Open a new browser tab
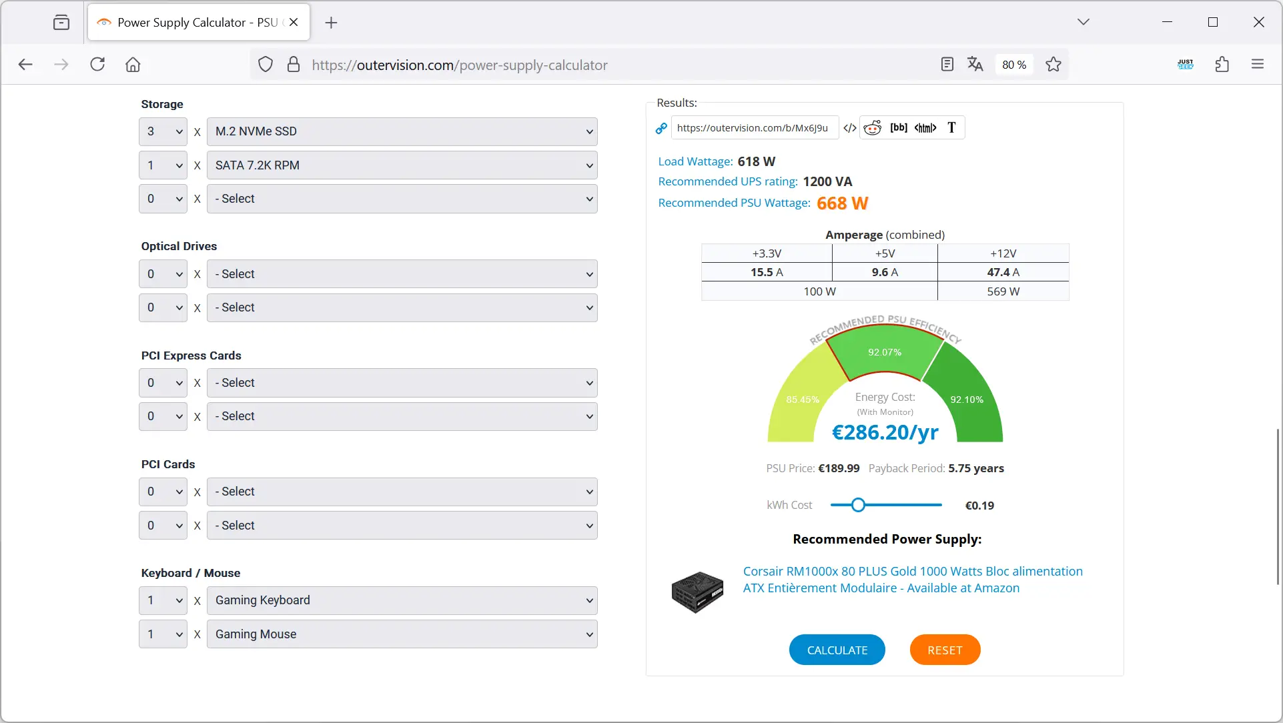 click(331, 23)
